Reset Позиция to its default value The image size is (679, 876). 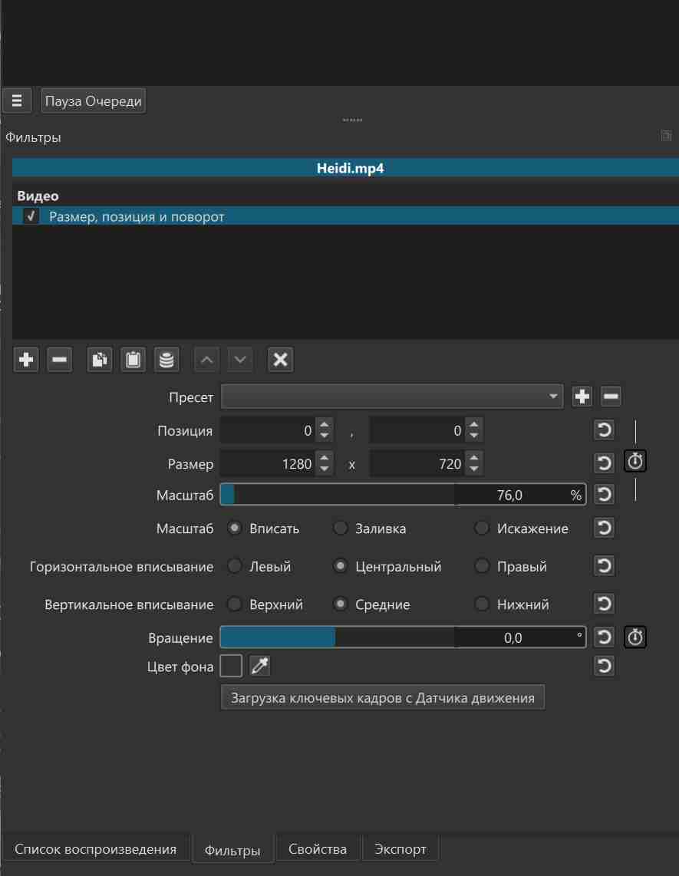(604, 430)
